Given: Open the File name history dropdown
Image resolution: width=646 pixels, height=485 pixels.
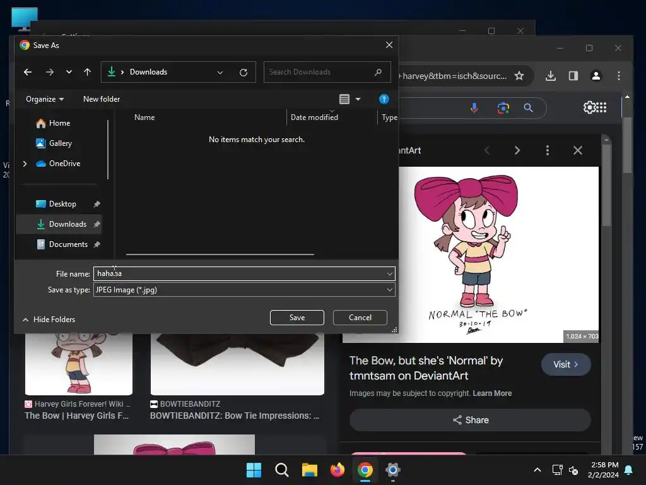Looking at the screenshot, I should tap(390, 274).
